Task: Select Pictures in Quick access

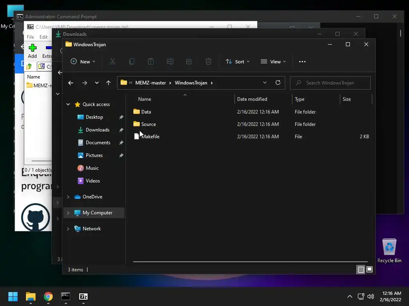Action: 94,155
